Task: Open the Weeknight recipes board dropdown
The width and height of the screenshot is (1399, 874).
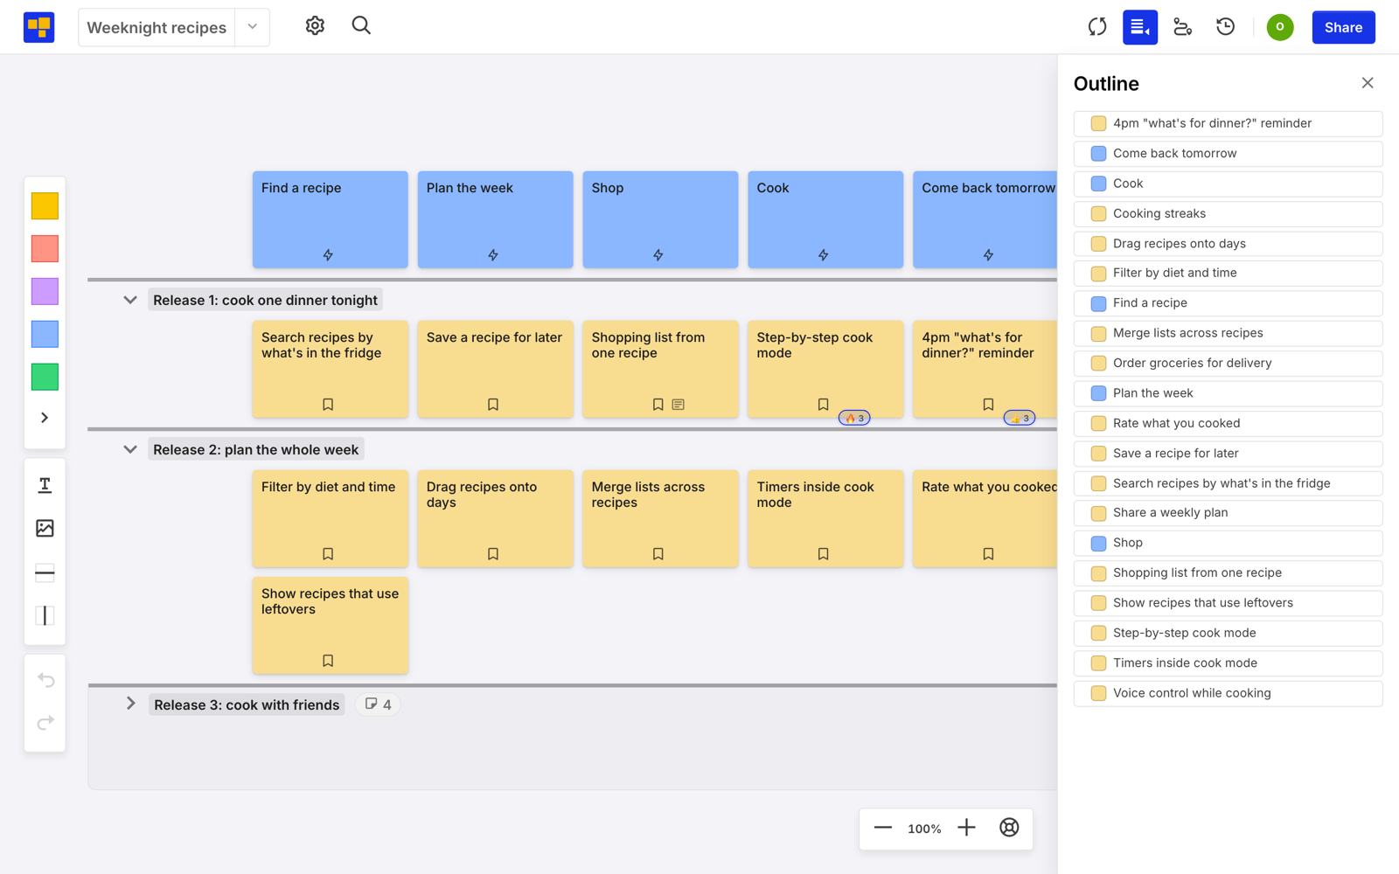Action: click(253, 27)
